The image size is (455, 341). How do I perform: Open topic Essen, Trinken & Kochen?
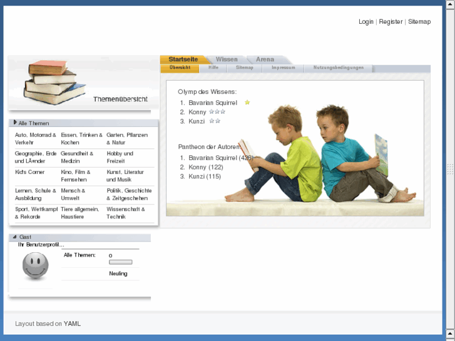click(x=81, y=139)
